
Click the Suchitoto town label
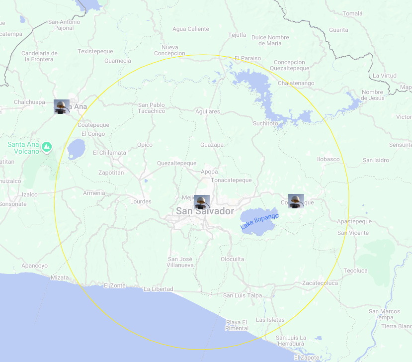[x=265, y=123]
